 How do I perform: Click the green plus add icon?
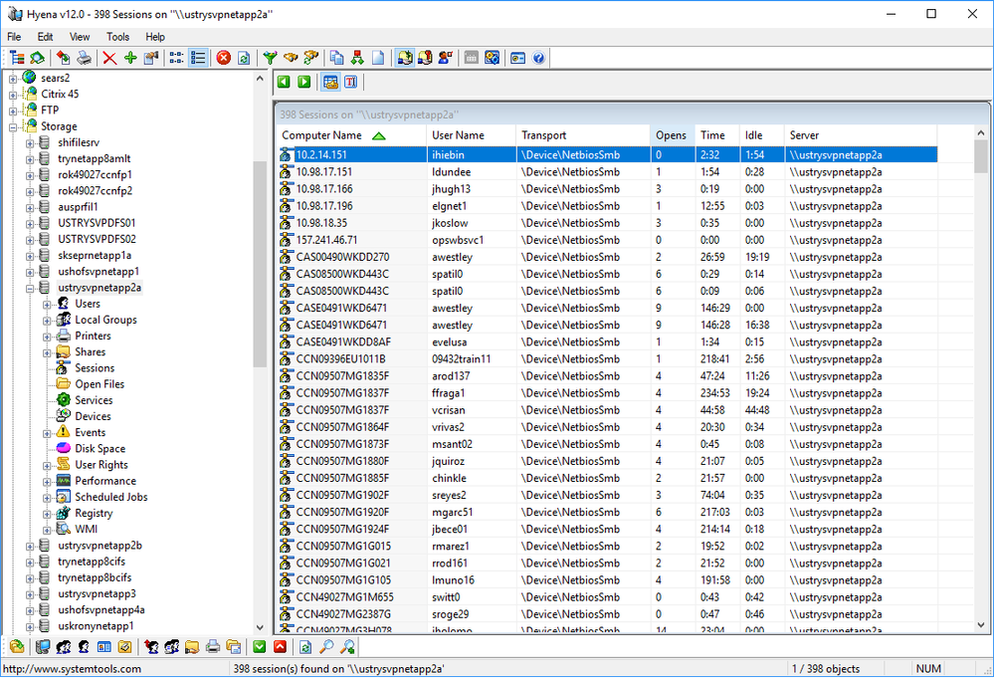[x=130, y=59]
